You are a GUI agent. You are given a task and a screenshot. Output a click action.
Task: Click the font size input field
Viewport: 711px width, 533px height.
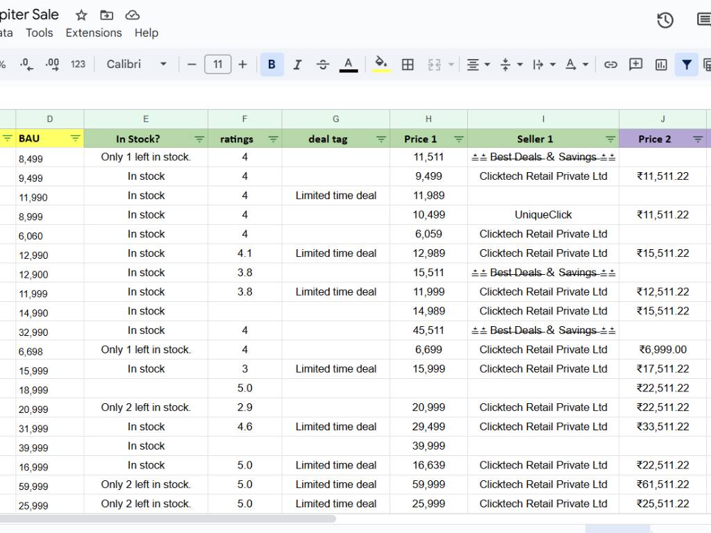click(217, 65)
